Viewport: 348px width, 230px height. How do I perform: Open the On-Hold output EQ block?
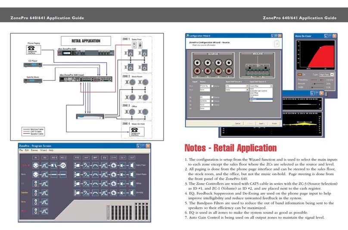[x=105, y=193]
